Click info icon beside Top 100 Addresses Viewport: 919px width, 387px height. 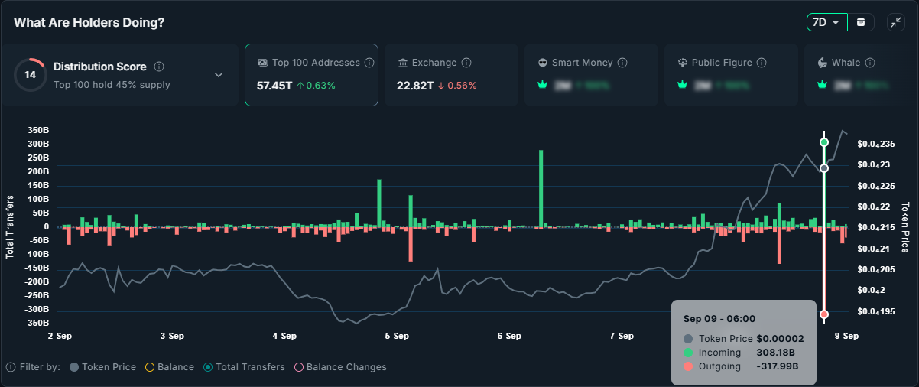click(x=369, y=63)
